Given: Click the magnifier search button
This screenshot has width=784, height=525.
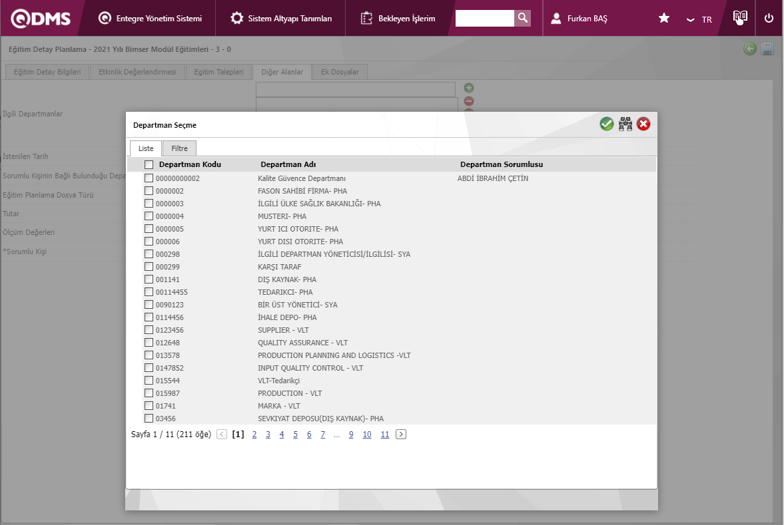Looking at the screenshot, I should [x=523, y=18].
